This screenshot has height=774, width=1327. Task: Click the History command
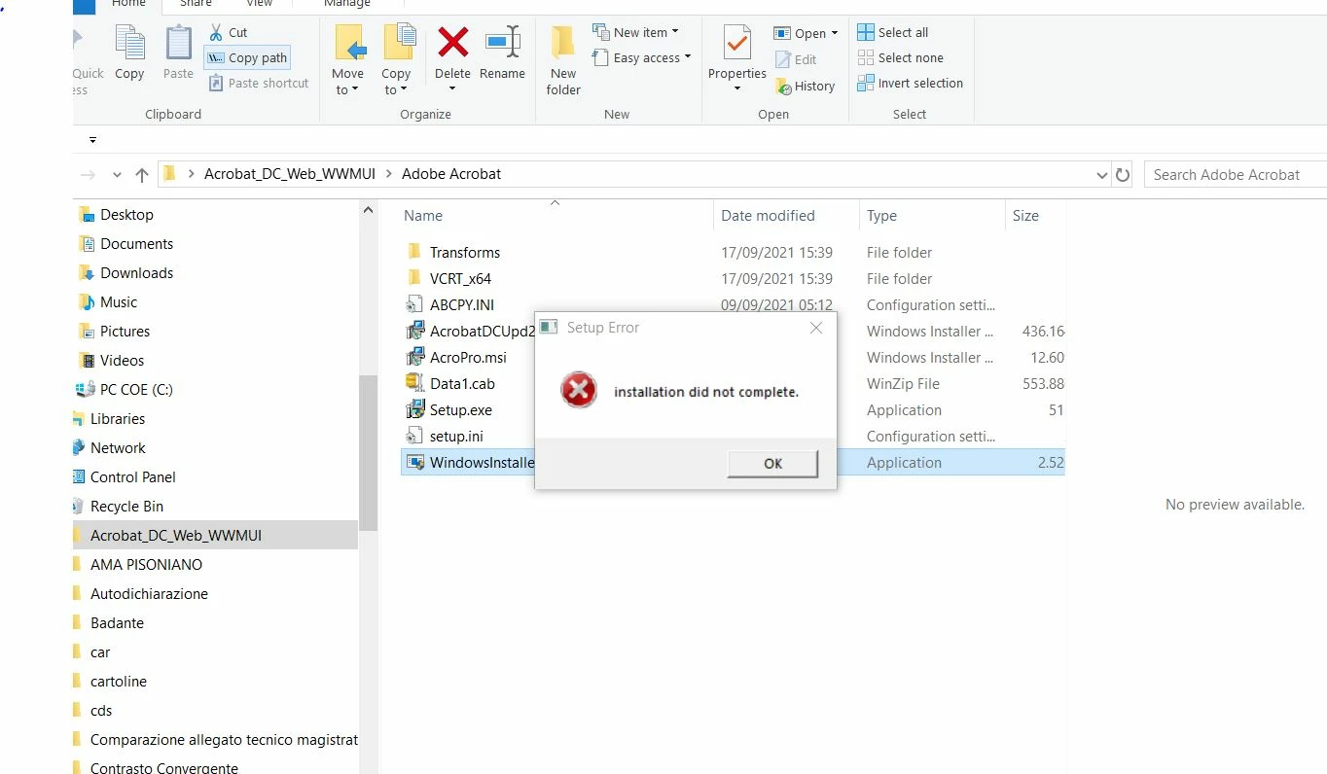coord(806,86)
